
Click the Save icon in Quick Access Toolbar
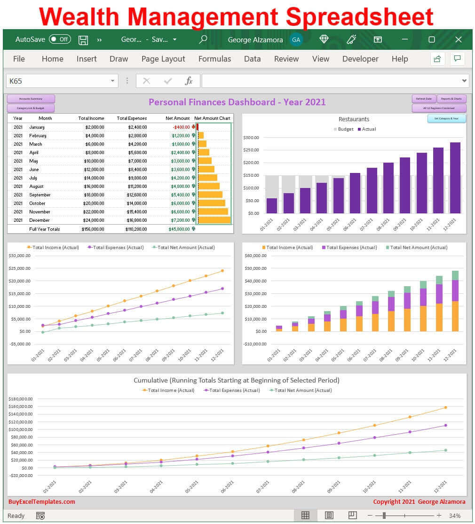pyautogui.click(x=83, y=39)
